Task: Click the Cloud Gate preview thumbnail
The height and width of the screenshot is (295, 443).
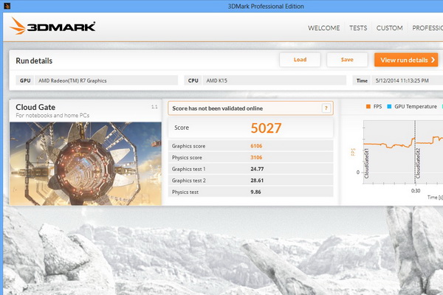Action: 86,164
